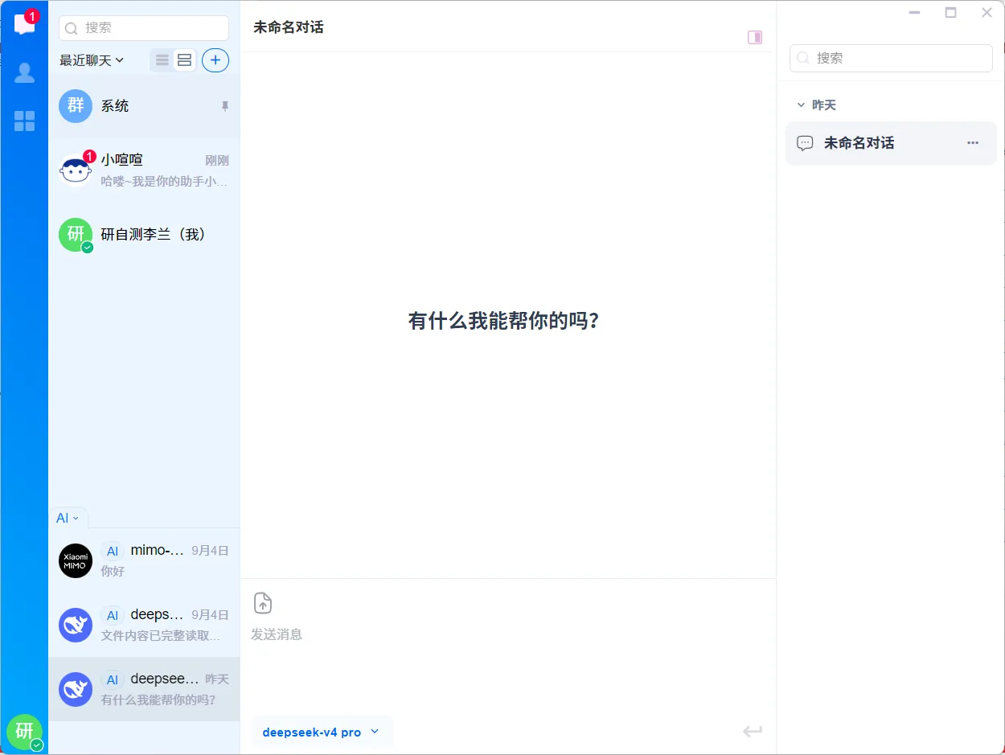Click the 刚刚 timestamp on 小喧喧
Viewport: 1005px width, 755px height.
point(217,160)
